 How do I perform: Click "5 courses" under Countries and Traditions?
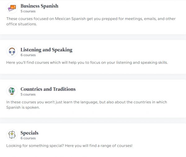(28, 94)
